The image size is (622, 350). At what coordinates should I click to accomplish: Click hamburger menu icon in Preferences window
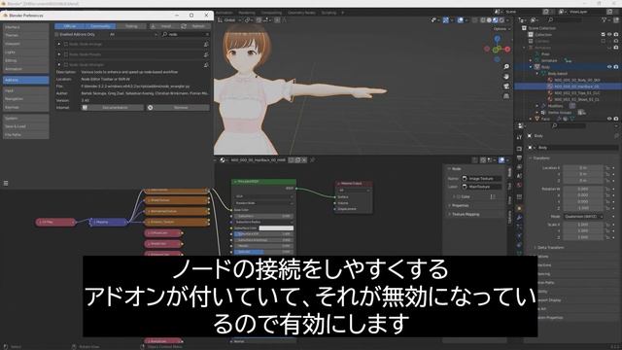pyautogui.click(x=6, y=183)
